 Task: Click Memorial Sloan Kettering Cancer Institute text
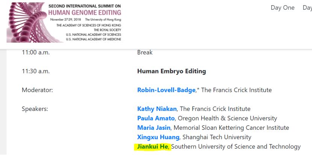231,128
